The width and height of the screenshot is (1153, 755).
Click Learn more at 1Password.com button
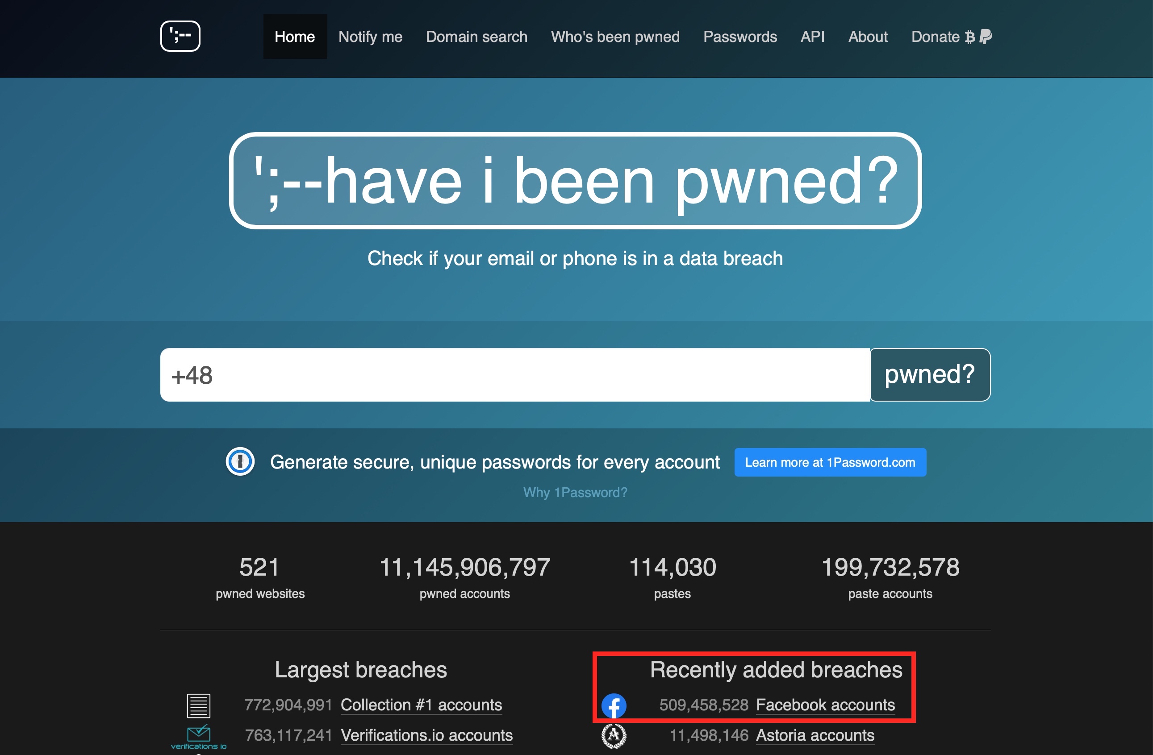pyautogui.click(x=830, y=462)
